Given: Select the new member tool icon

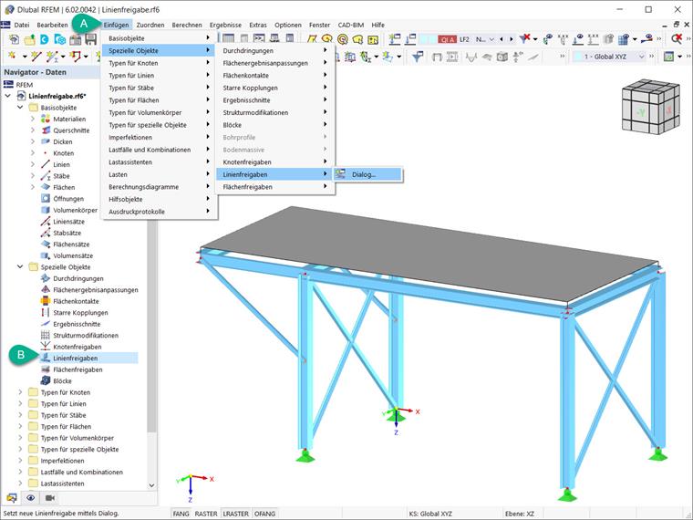Looking at the screenshot, I should pyautogui.click(x=52, y=57).
